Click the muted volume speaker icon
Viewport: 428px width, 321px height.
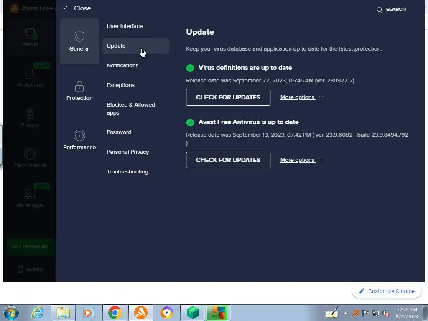[386, 313]
